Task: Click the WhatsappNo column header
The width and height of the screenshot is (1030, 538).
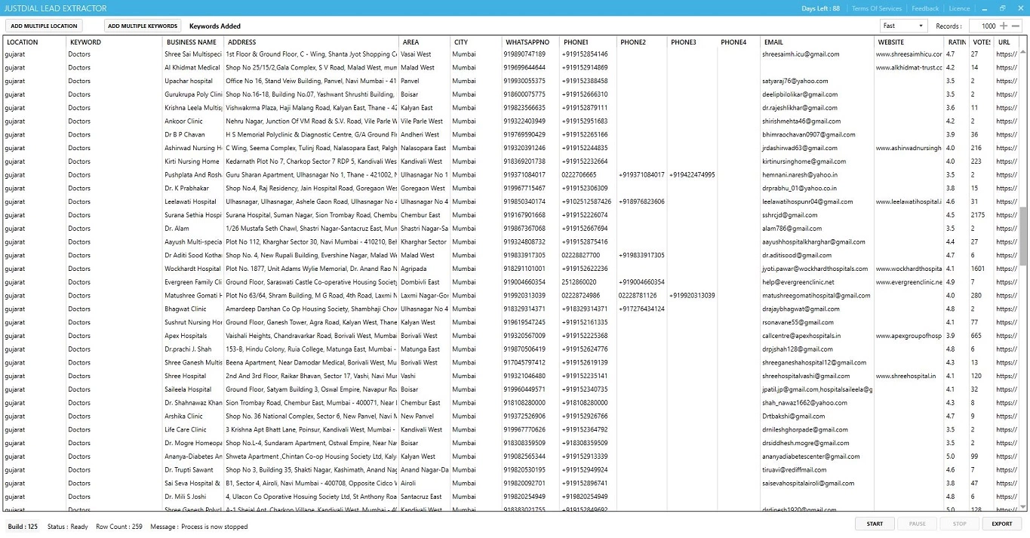Action: (527, 42)
